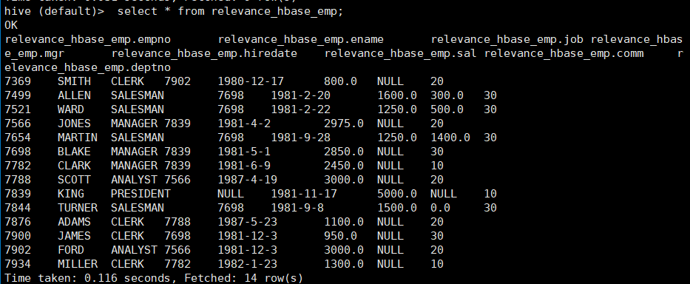
Task: Click hire date 1987-5-23
Action: tap(247, 221)
